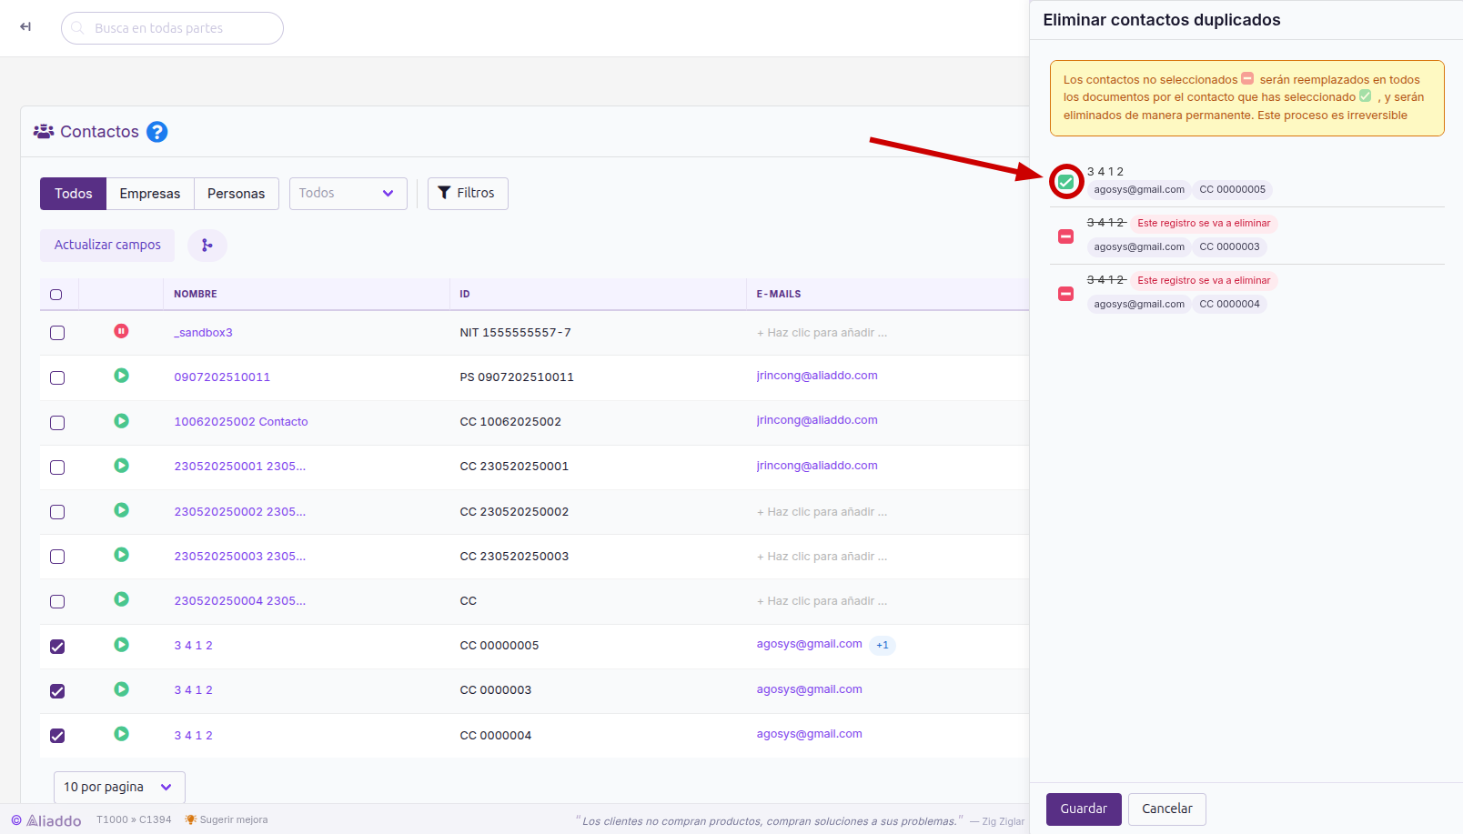Open the 10062025002 Contacto link
This screenshot has width=1463, height=834.
pos(241,422)
